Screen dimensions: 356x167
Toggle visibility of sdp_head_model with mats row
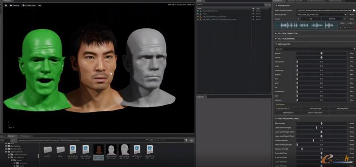click(253, 19)
